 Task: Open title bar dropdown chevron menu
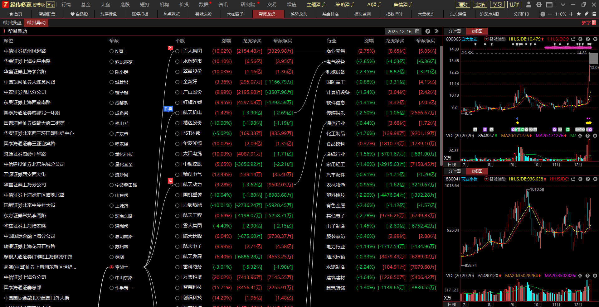(x=563, y=5)
